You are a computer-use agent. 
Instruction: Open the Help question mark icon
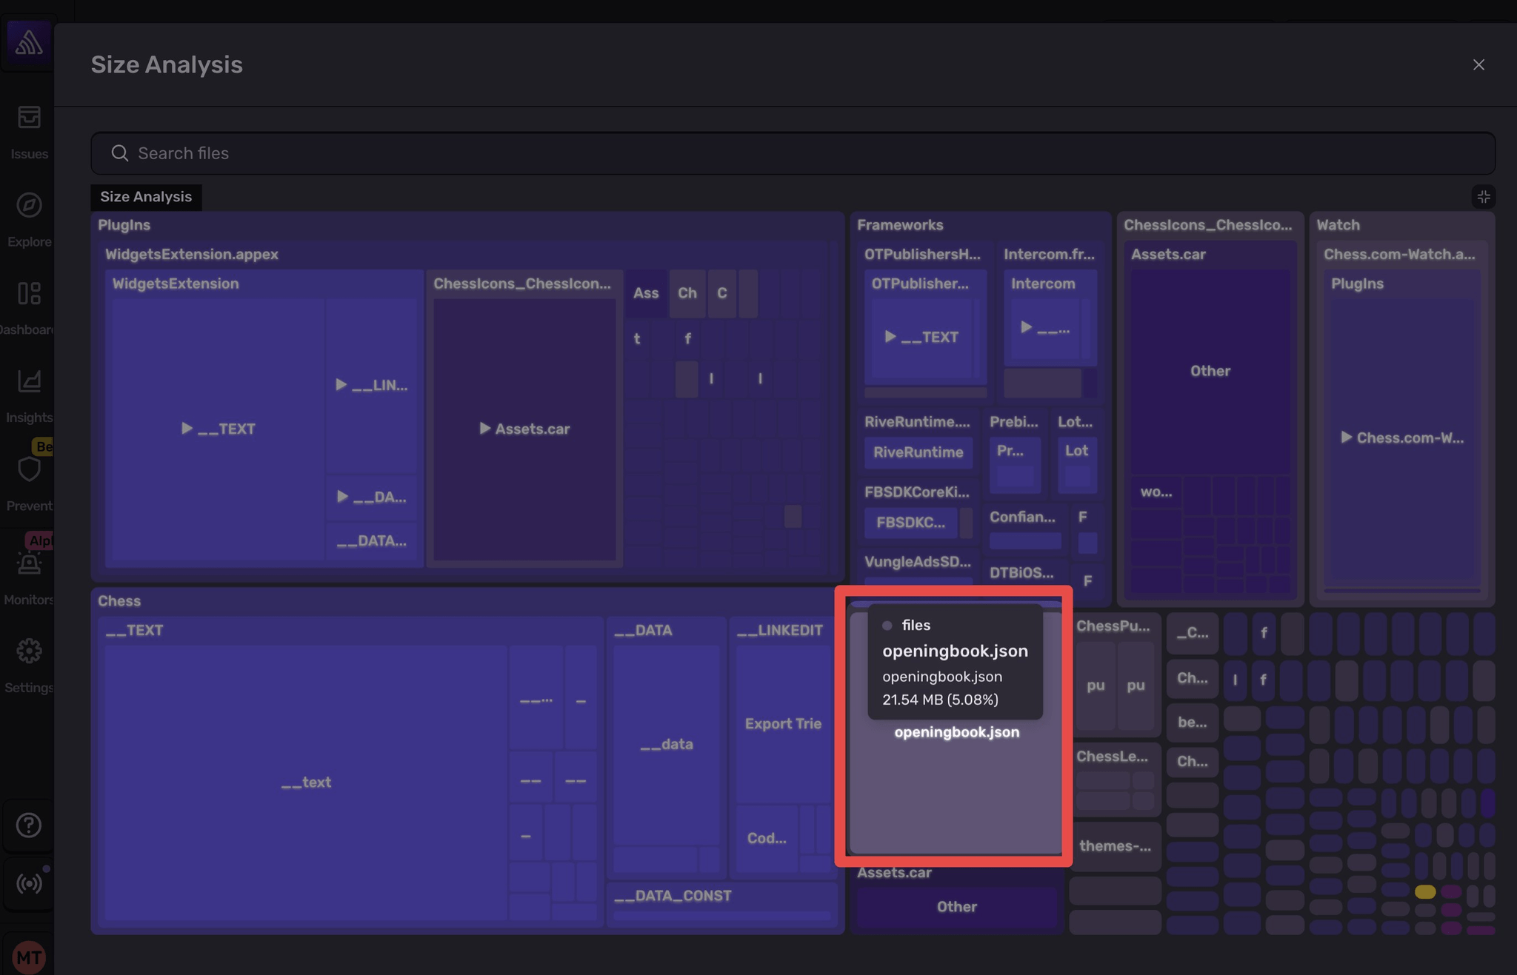tap(28, 825)
